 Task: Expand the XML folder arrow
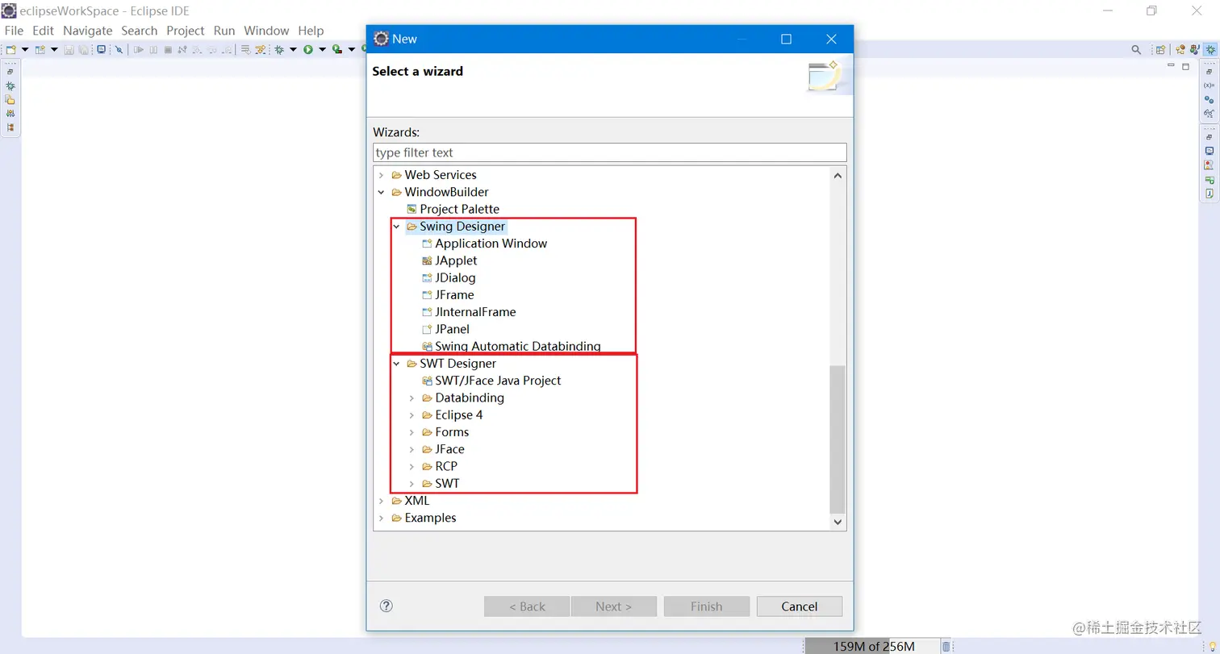pyautogui.click(x=382, y=501)
